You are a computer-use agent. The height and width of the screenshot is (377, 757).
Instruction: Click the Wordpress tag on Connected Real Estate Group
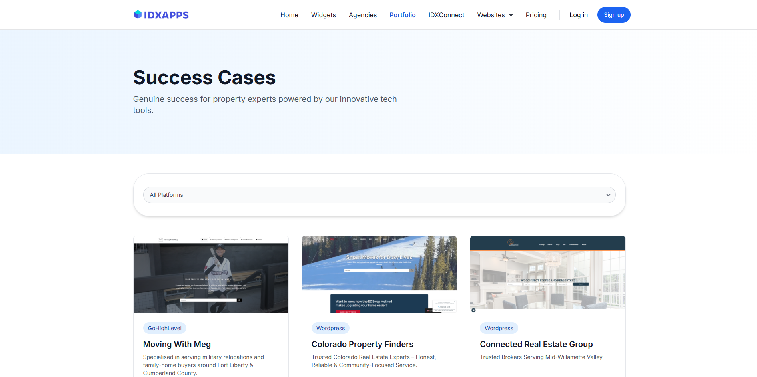(499, 328)
